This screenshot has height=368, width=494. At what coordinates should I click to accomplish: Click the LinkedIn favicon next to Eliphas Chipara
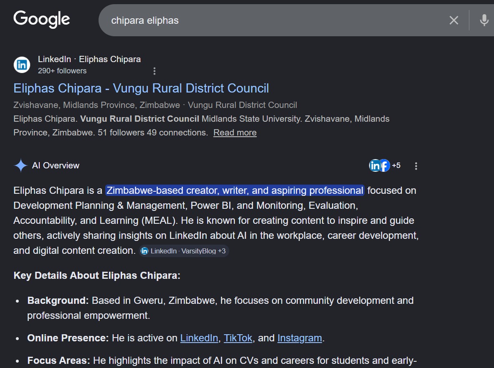coord(22,65)
